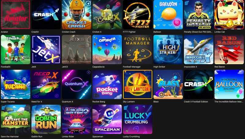Choose the Super Tucano game tile
The height and width of the screenshot is (139, 245).
[x=16, y=84]
